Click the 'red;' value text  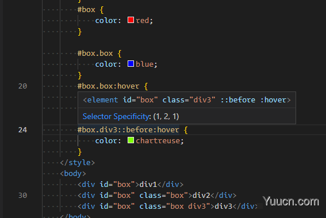(x=144, y=20)
